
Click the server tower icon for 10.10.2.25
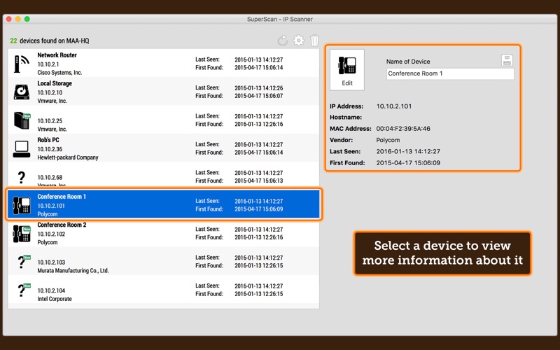22,120
